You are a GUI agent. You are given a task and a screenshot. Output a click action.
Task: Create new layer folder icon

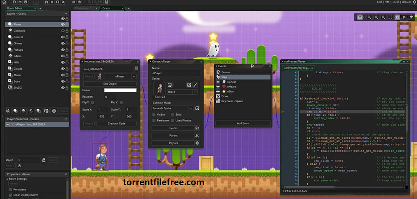46,111
